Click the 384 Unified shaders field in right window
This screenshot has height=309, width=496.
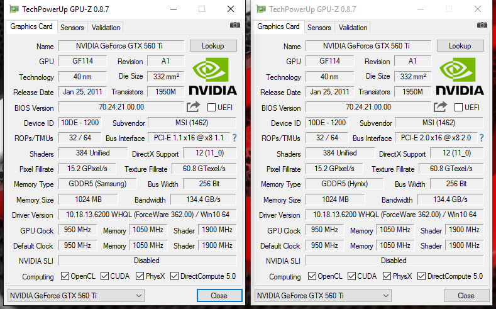point(339,153)
